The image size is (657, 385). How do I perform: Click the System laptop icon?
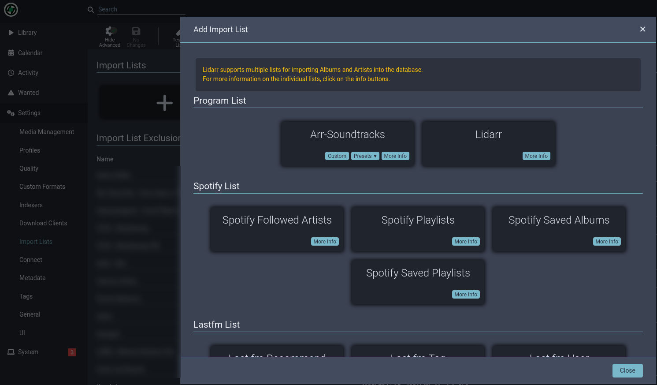click(11, 352)
